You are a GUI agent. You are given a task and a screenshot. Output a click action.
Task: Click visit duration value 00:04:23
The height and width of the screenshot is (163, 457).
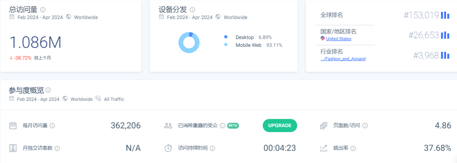pos(280,148)
